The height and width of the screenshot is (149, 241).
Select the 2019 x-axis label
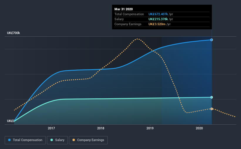150,128
